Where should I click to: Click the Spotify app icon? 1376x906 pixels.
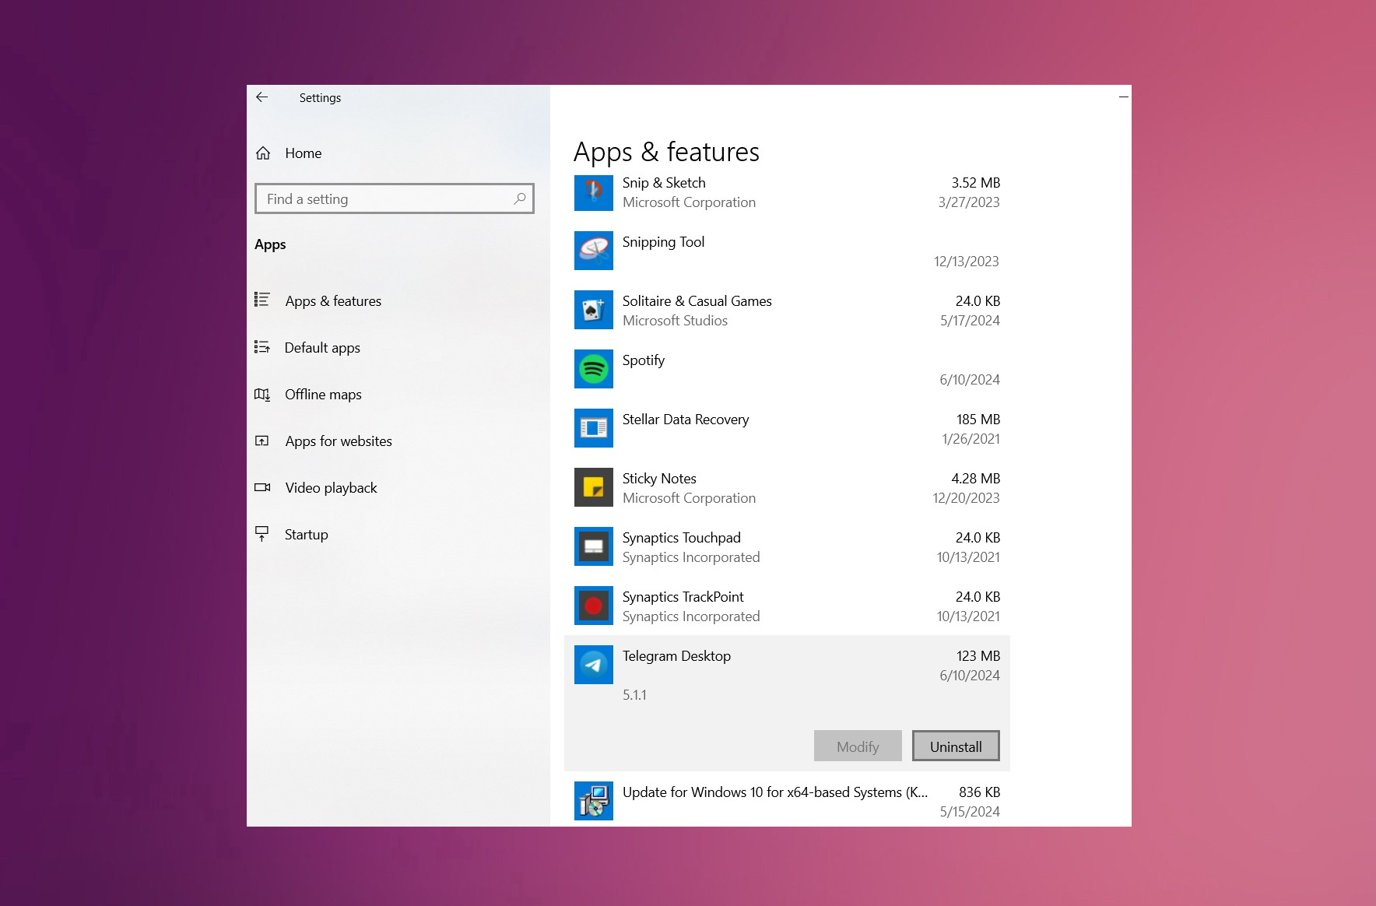pyautogui.click(x=594, y=369)
